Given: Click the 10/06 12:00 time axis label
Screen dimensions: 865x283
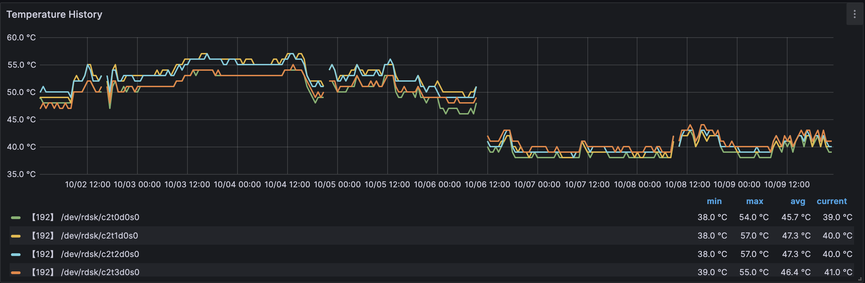Looking at the screenshot, I should [x=487, y=185].
